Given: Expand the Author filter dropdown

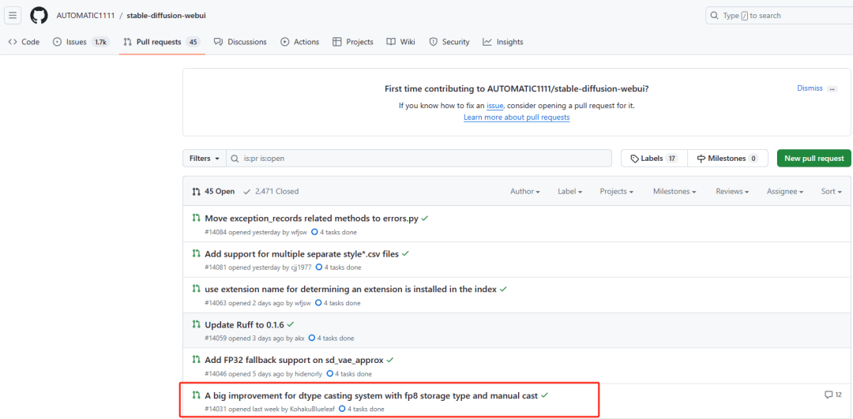Looking at the screenshot, I should (525, 191).
